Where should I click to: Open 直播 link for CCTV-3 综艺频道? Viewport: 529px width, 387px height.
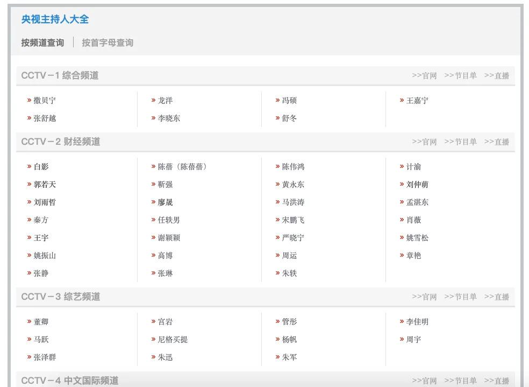(496, 297)
